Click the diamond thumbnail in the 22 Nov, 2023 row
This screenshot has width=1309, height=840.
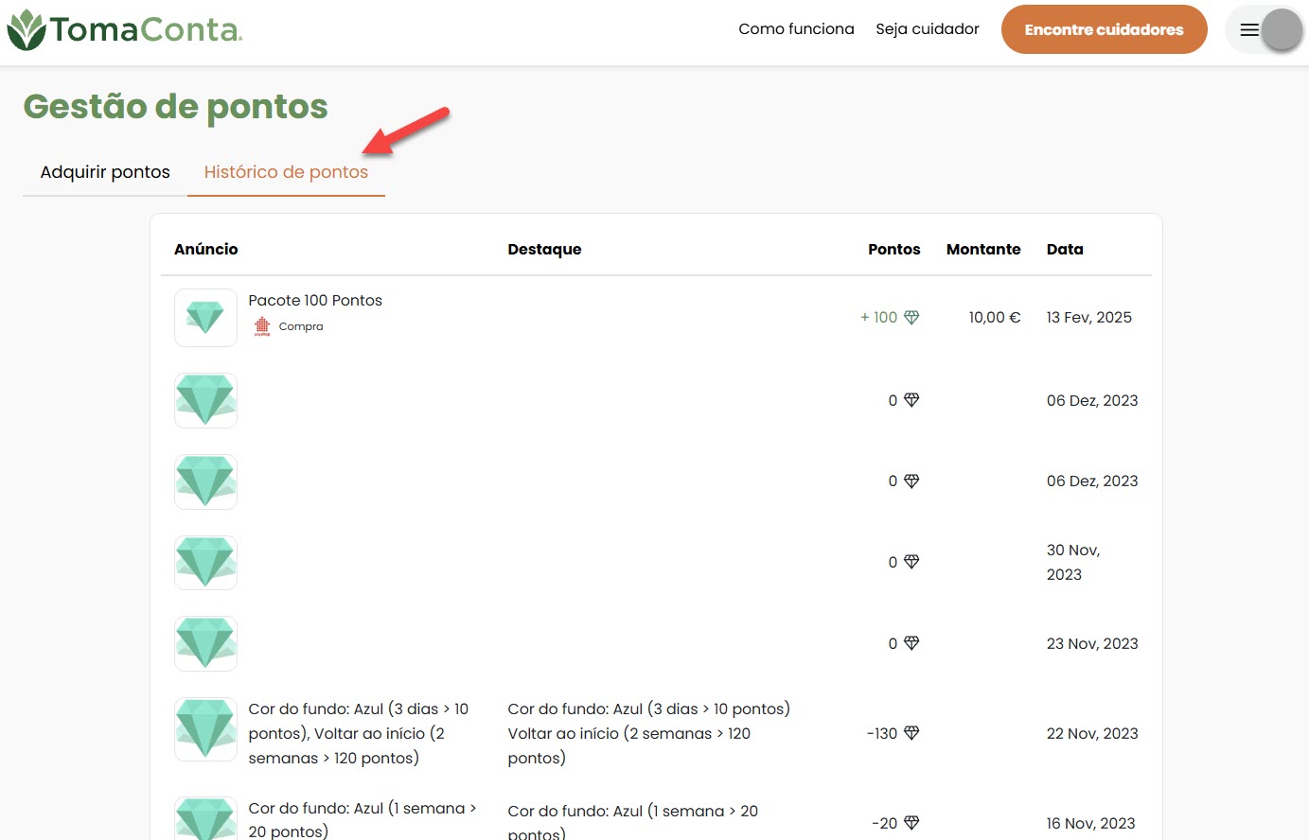click(205, 729)
